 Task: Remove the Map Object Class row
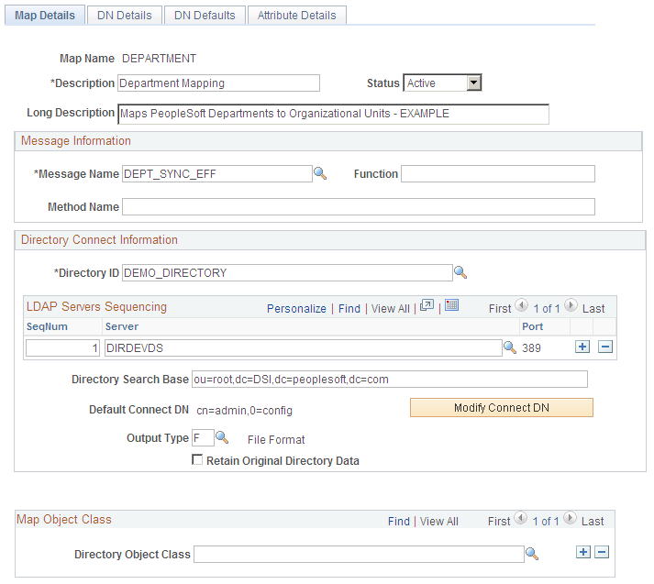(602, 552)
